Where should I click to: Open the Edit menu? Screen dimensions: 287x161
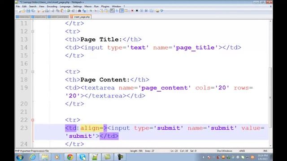[24, 6]
